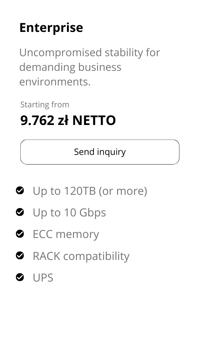Viewport: 199px width, 349px height.
Task: Click the 'Up to 120TB (or more)' feature text
Action: point(90,191)
